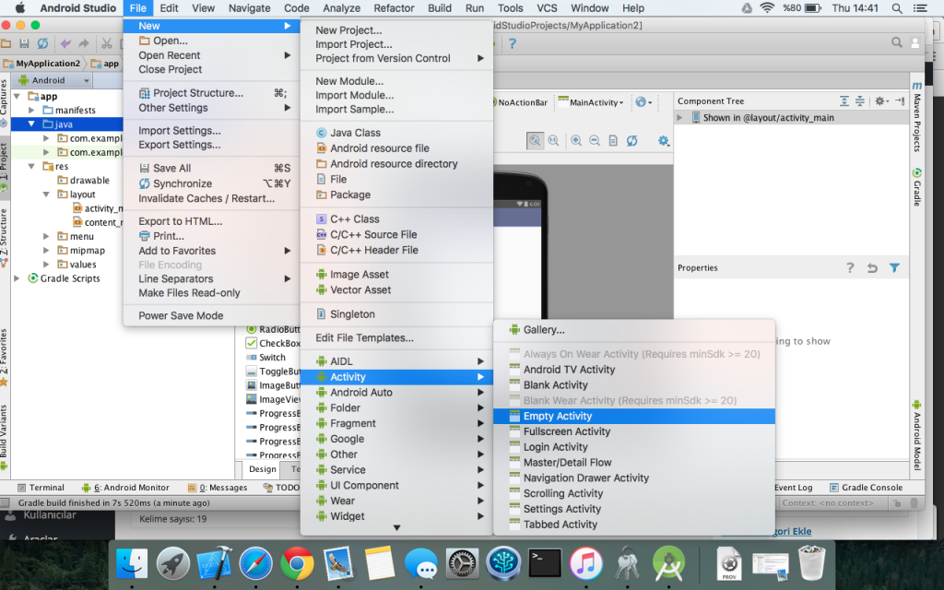The image size is (944, 590).
Task: Click Properties filter funnel icon
Action: point(894,268)
